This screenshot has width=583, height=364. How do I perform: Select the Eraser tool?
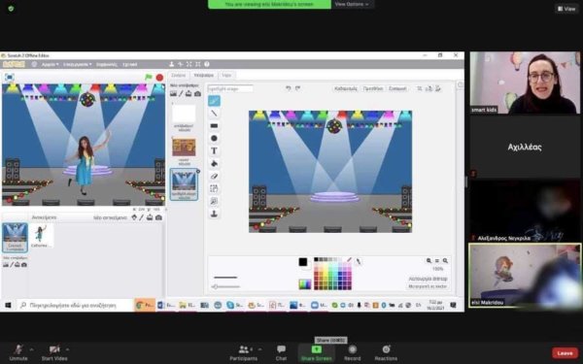pyautogui.click(x=214, y=176)
